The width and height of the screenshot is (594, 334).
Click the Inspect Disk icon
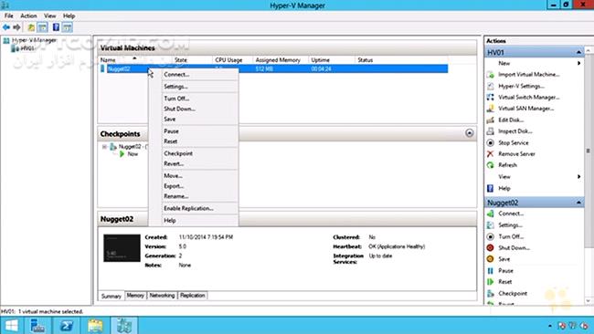pyautogui.click(x=490, y=131)
